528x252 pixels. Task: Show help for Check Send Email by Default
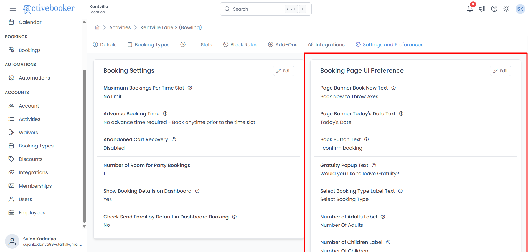click(x=234, y=217)
